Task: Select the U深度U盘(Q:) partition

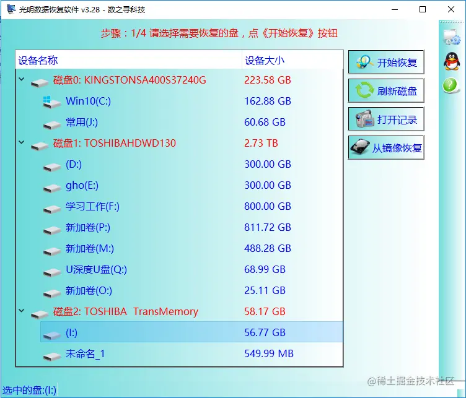Action: point(96,269)
